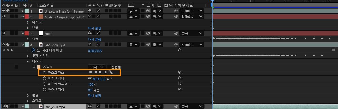The image size is (338, 109).
Task: Go to next keyframe of 시간 다시 매핑
Action: 12,50
